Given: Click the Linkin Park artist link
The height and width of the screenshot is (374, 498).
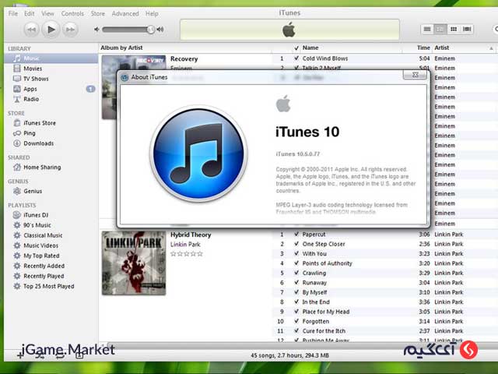Looking at the screenshot, I should coord(185,245).
